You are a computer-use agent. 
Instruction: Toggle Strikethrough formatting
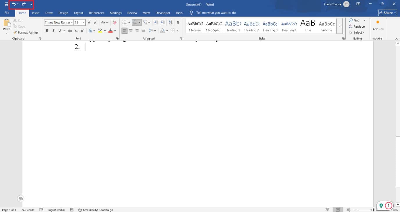pyautogui.click(x=70, y=30)
